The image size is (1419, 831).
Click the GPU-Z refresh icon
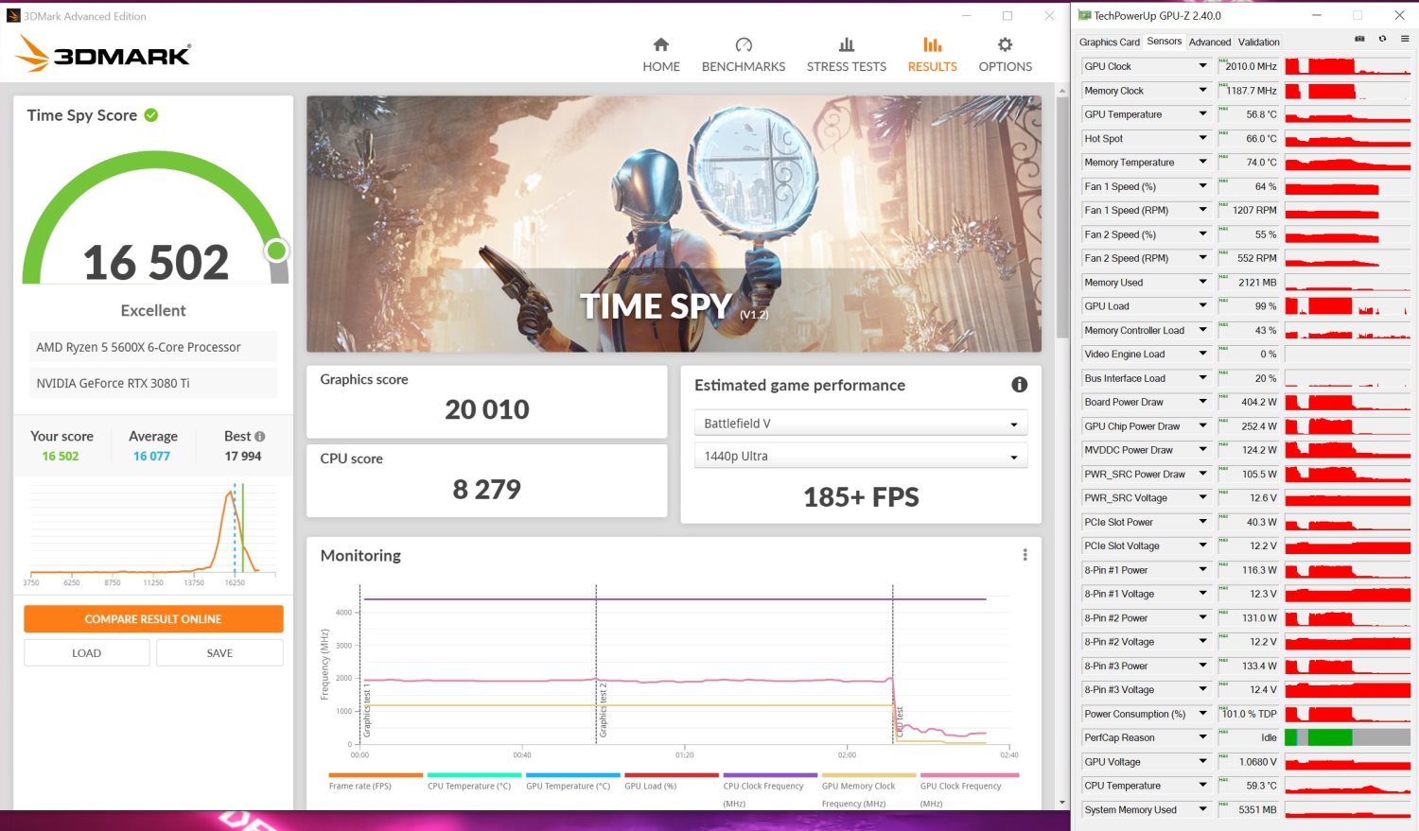pos(1382,39)
